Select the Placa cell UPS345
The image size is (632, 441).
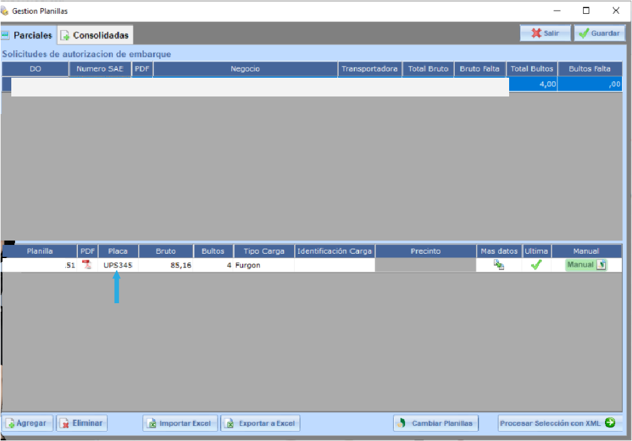pos(118,265)
